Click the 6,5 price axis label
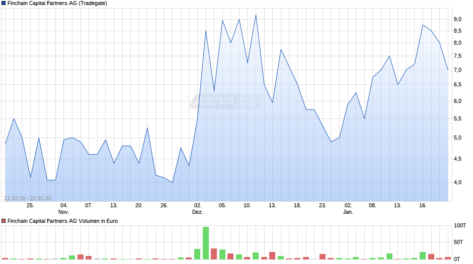This screenshot has width=473, height=264. [457, 85]
